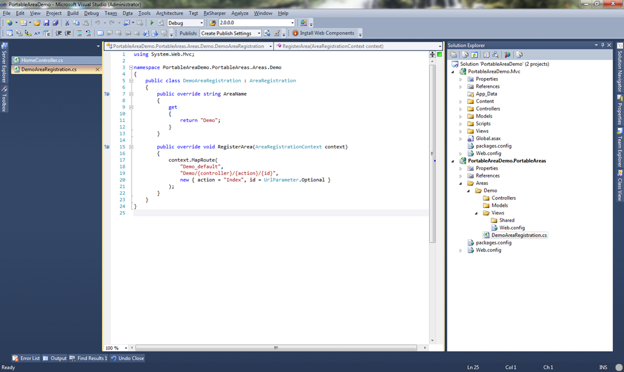The height and width of the screenshot is (372, 624).
Task: Click the horizontal scrollbar of the code editor
Action: click(276, 348)
